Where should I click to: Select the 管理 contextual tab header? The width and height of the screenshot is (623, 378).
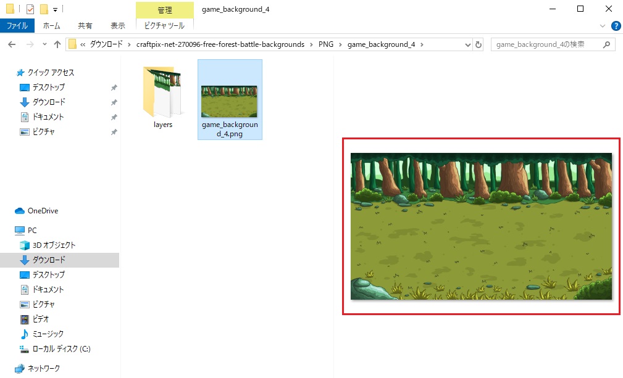(x=164, y=10)
